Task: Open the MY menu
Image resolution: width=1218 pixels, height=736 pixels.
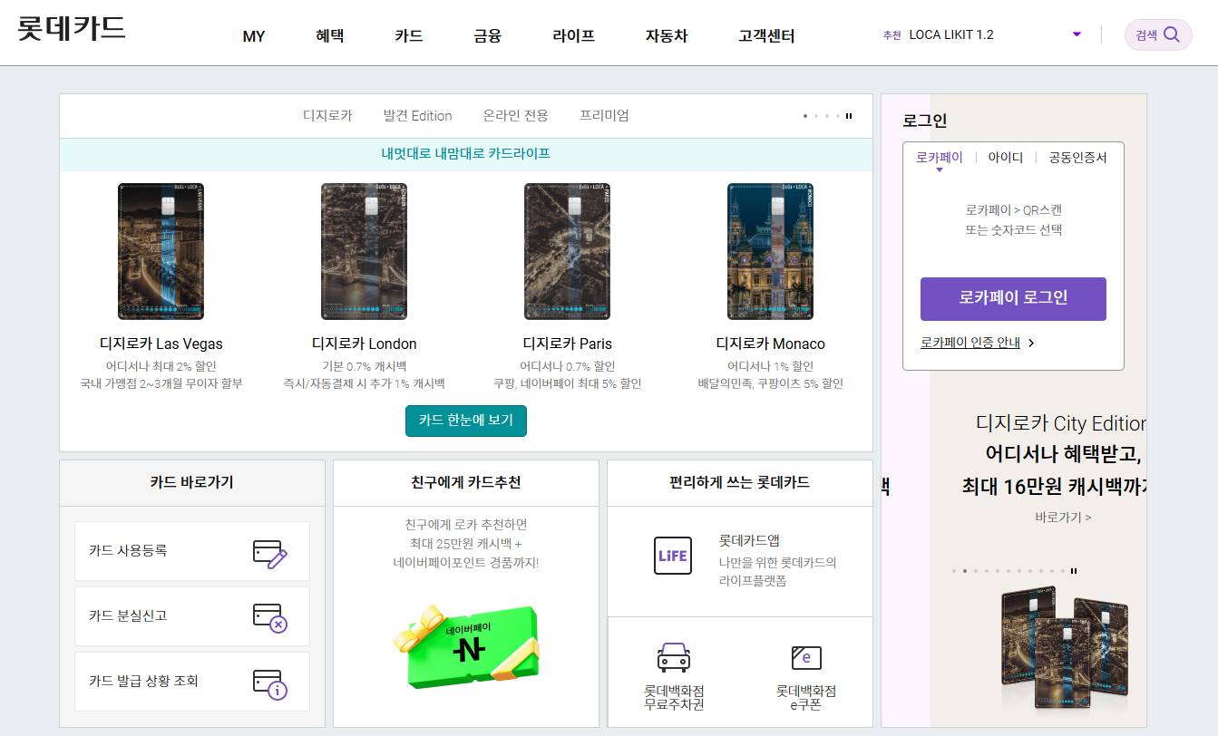Action: click(x=254, y=36)
